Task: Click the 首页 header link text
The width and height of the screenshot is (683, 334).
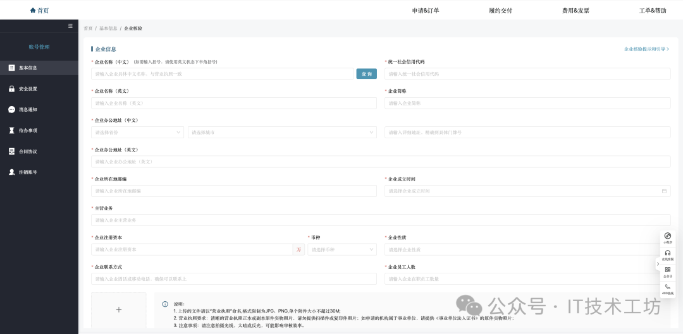Action: (43, 11)
